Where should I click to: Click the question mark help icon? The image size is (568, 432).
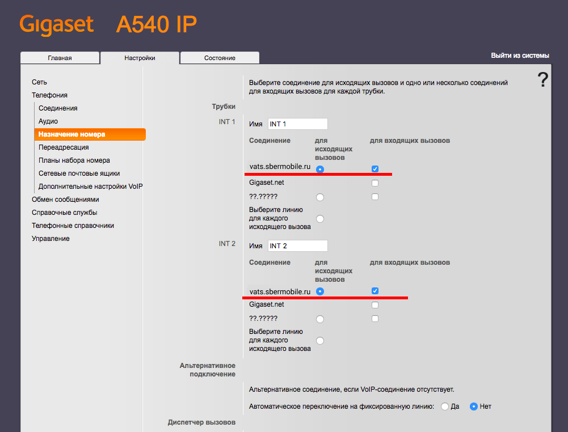(543, 80)
